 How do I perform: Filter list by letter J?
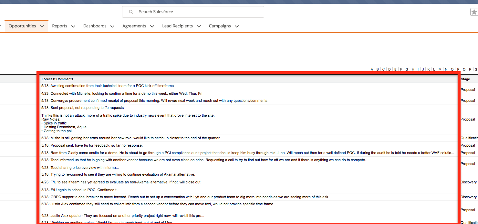423,70
